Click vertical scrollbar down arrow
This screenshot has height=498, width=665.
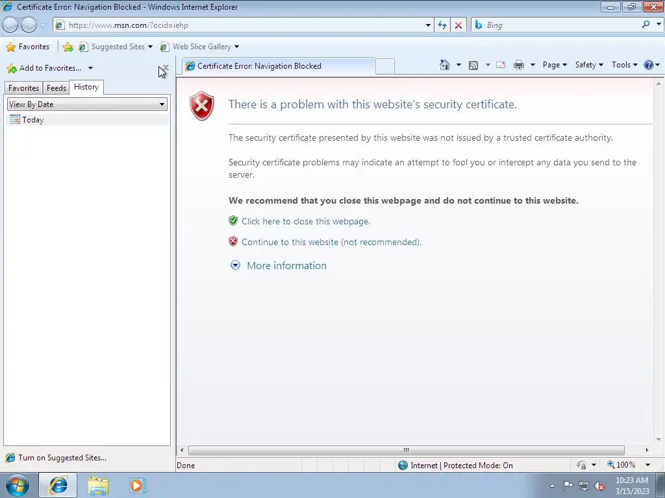659,440
